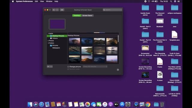Select the Java folder on desktop
The height and width of the screenshot is (108, 192).
click(x=175, y=23)
